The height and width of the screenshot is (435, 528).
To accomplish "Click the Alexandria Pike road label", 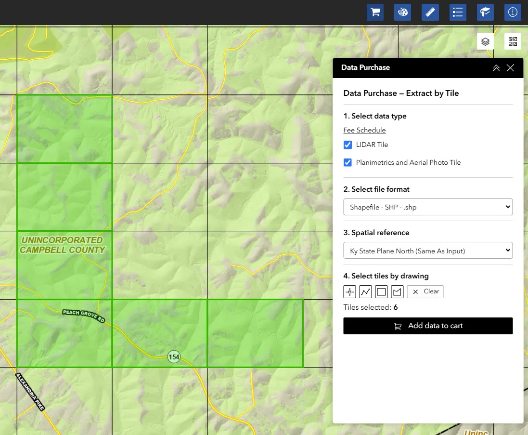I will click(x=30, y=392).
